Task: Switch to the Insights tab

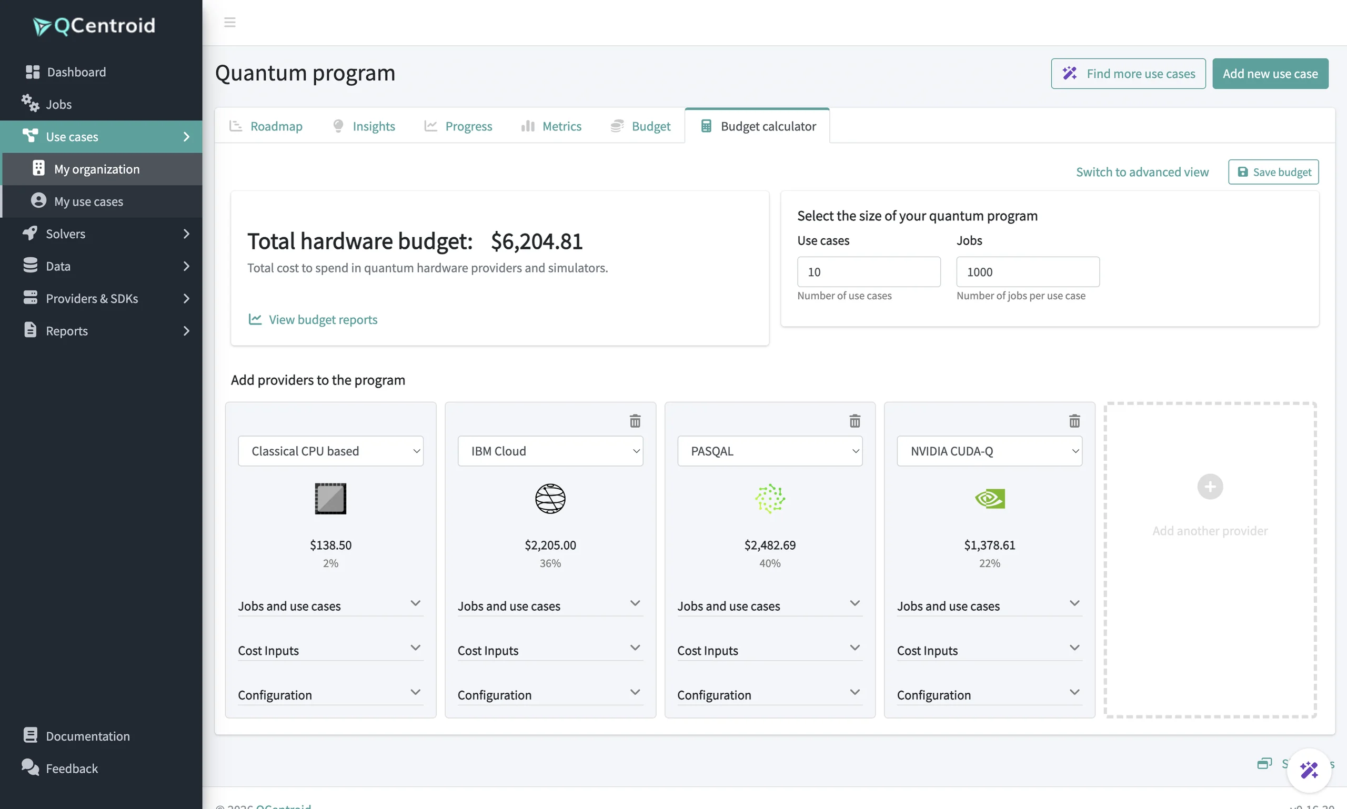Action: pyautogui.click(x=364, y=126)
